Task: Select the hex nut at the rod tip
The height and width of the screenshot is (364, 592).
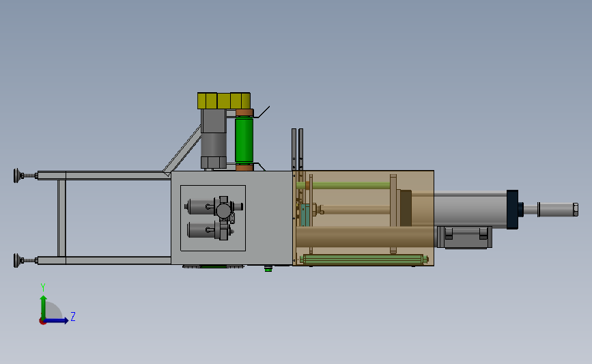Action: click(576, 210)
